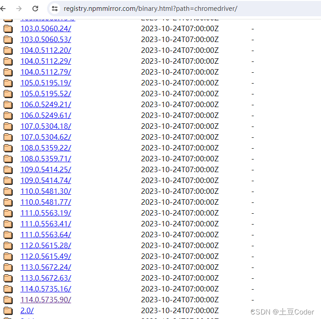Open the 106.0.5249.21/ folder link
This screenshot has width=321, height=319.
pyautogui.click(x=46, y=104)
